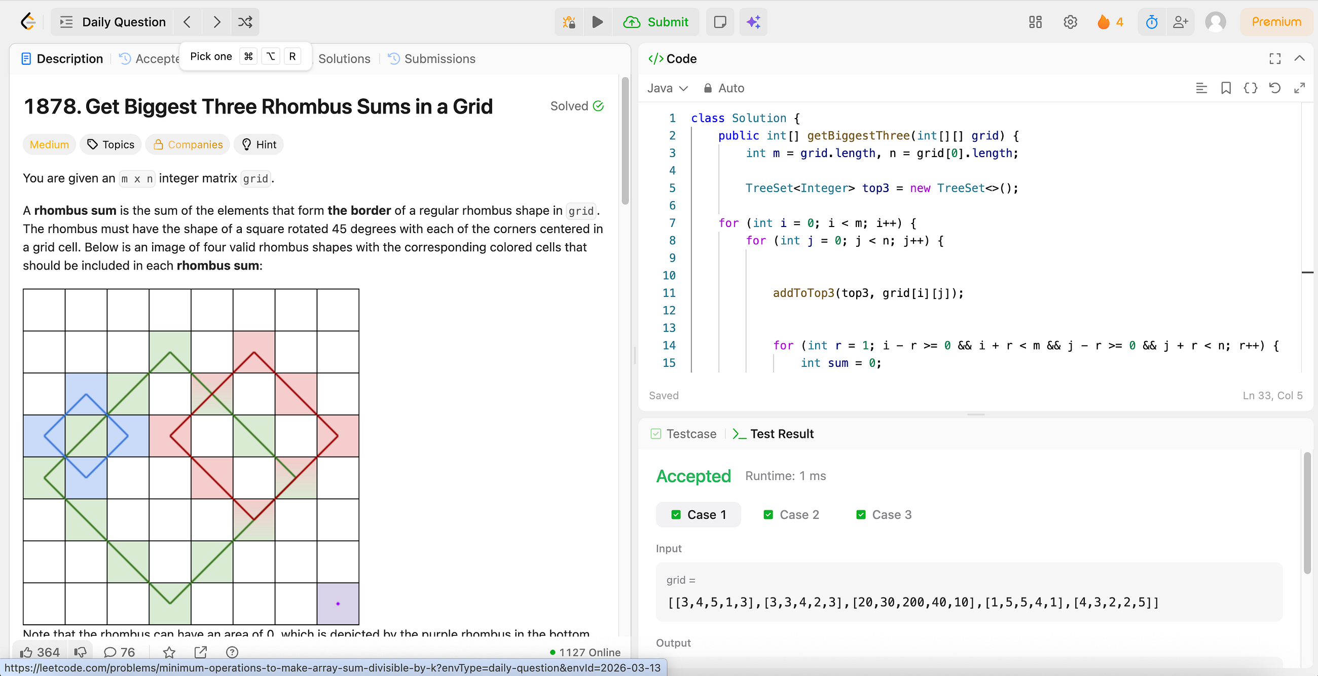The height and width of the screenshot is (676, 1318).
Task: Open the 76 comments
Action: coord(119,652)
